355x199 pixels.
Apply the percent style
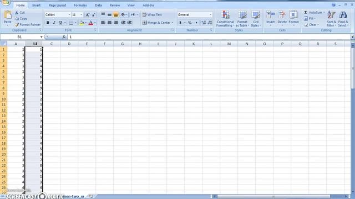point(190,23)
